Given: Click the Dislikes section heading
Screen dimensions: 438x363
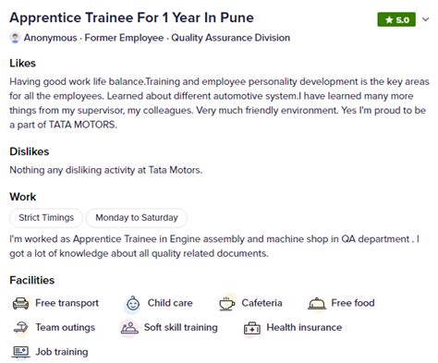Looking at the screenshot, I should coord(30,151).
